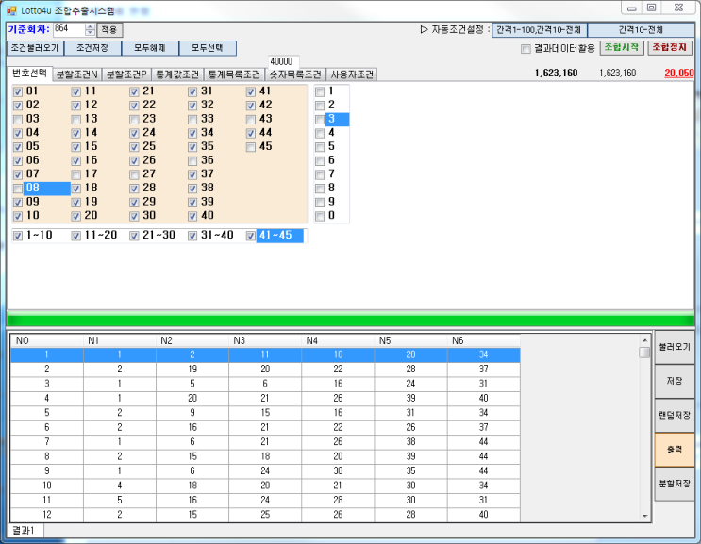Screen dimensions: 701x544
Task: Toggle the 31~40 range checkbox
Action: [192, 237]
